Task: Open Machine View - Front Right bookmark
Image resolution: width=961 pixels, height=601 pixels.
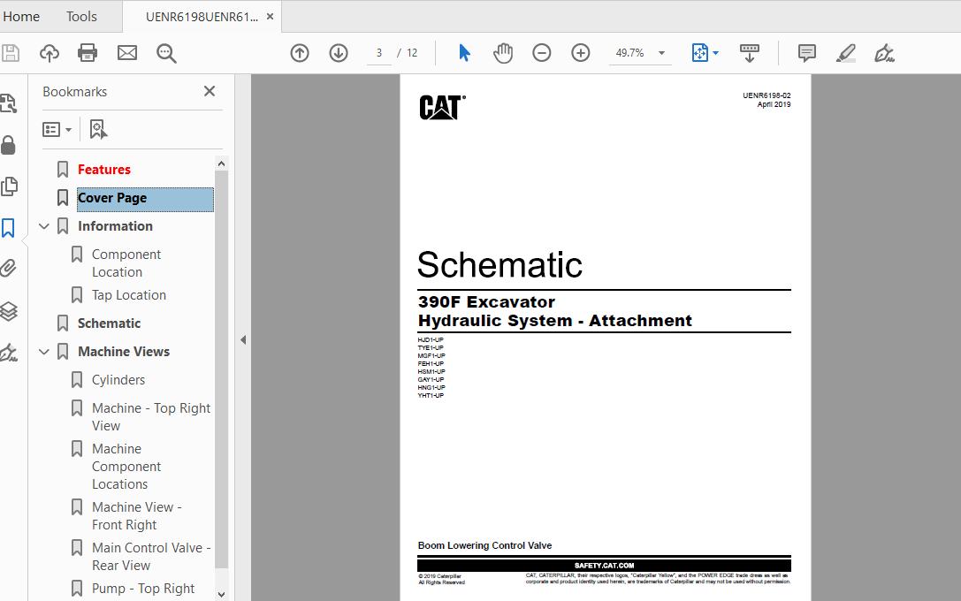Action: pyautogui.click(x=137, y=516)
